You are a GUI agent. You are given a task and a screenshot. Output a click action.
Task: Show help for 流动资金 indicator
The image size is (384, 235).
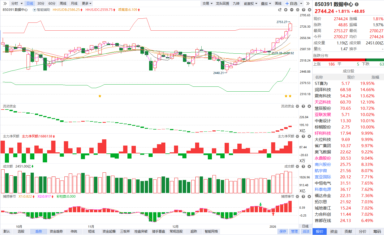[303, 106]
